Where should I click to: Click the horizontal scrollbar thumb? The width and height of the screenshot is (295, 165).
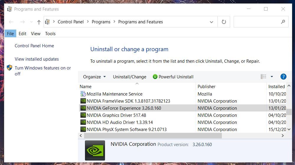(153, 136)
